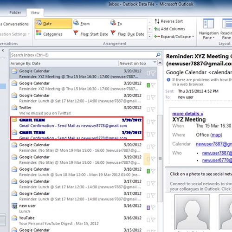Click the first Gmail Team unread envelope icon
Screen dimensions: 232x232
[x=14, y=120]
